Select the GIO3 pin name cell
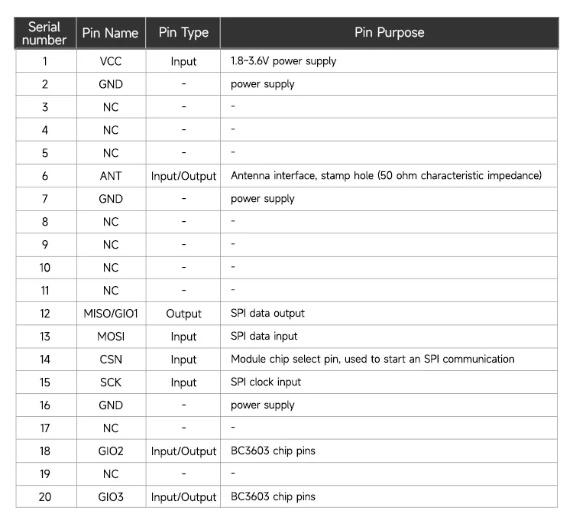The width and height of the screenshot is (573, 524). pos(111,497)
